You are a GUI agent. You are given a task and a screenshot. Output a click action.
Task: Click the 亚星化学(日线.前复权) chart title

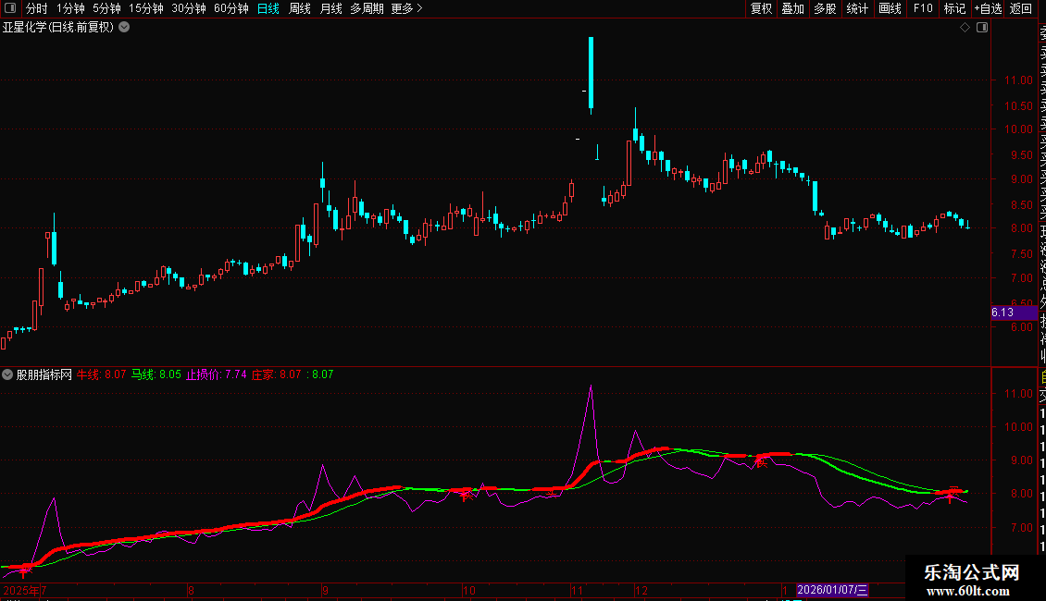click(58, 28)
